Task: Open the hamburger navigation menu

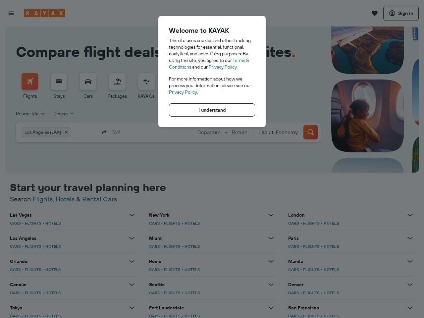Action: tap(11, 13)
